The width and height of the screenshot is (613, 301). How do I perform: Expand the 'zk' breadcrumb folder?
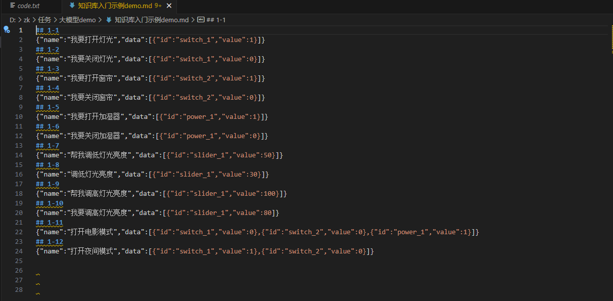27,20
